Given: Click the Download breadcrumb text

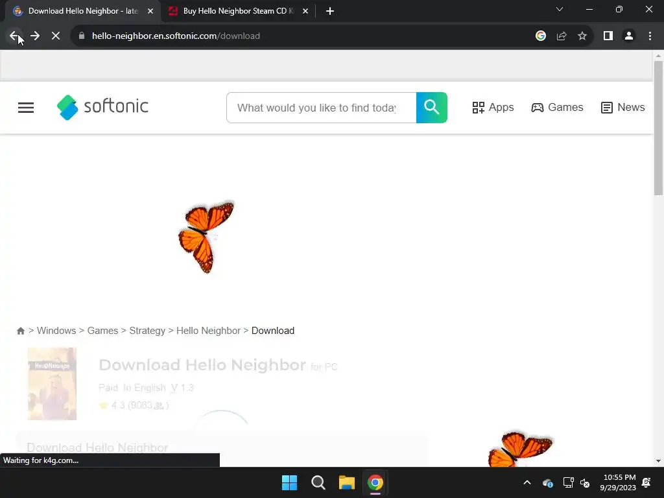Looking at the screenshot, I should pyautogui.click(x=273, y=331).
